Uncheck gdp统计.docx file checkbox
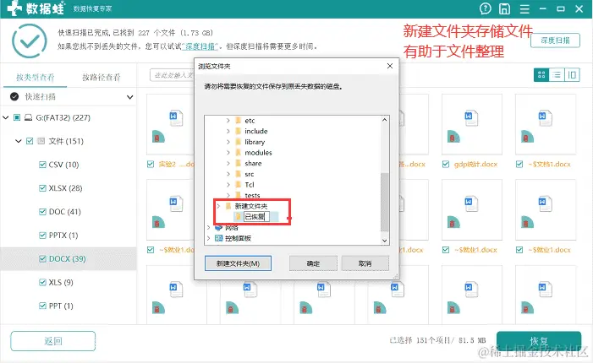Screen dimensions: 593x363 pyautogui.click(x=446, y=164)
